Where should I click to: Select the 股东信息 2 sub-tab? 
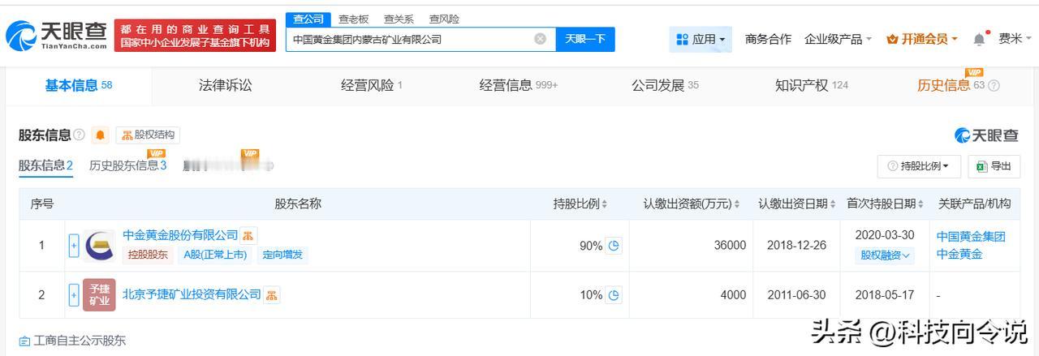[x=46, y=165]
